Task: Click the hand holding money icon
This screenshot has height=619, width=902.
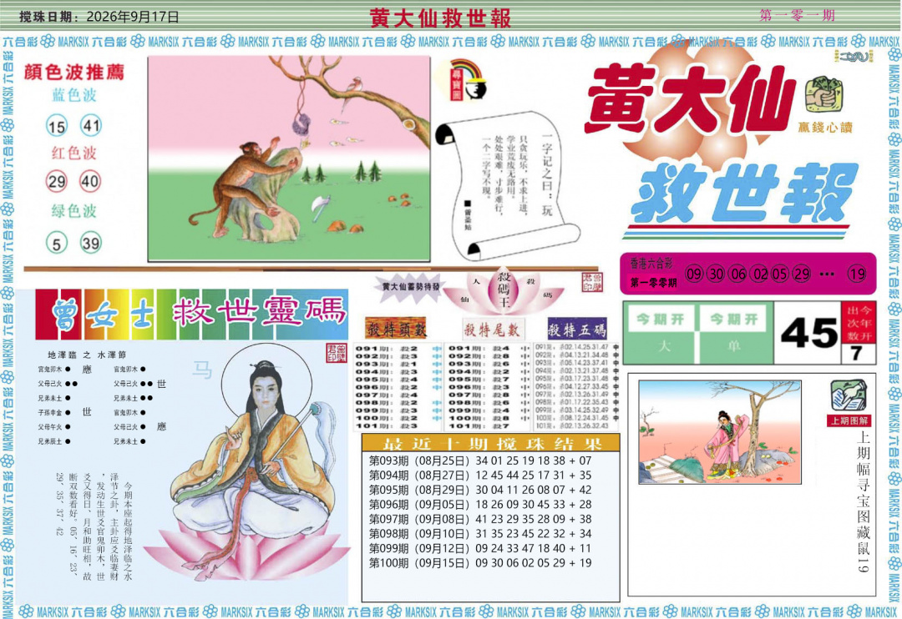Action: pos(823,95)
